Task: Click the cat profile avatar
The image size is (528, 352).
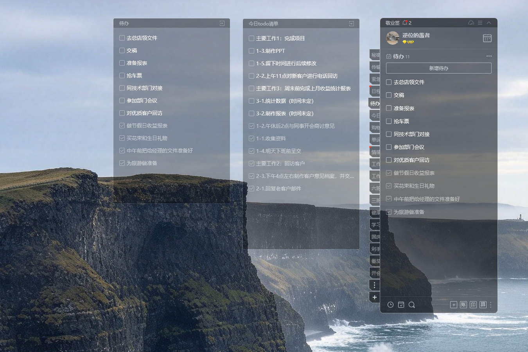Action: (393, 38)
